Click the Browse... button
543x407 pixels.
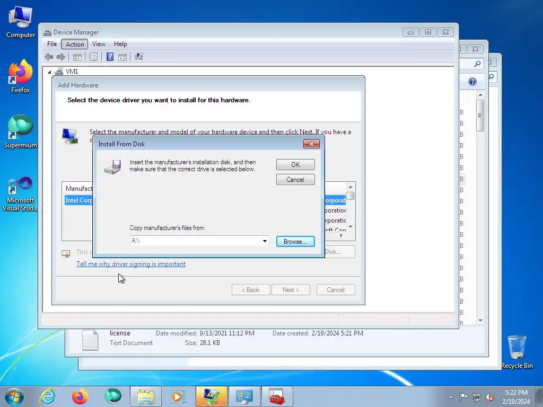(295, 242)
